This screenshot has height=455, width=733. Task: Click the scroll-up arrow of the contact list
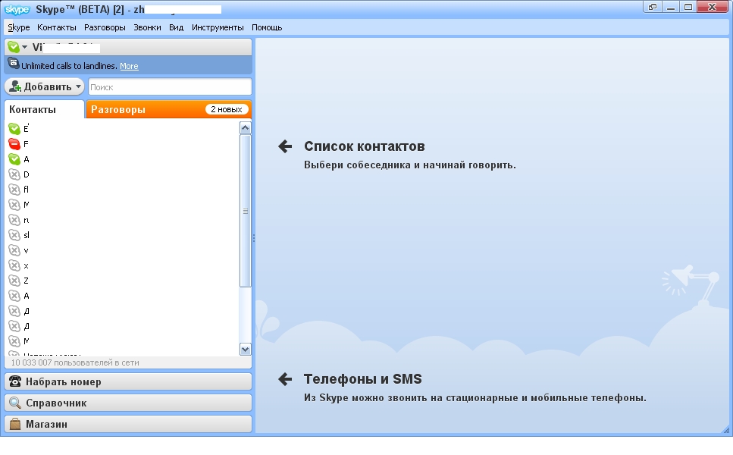(x=245, y=128)
